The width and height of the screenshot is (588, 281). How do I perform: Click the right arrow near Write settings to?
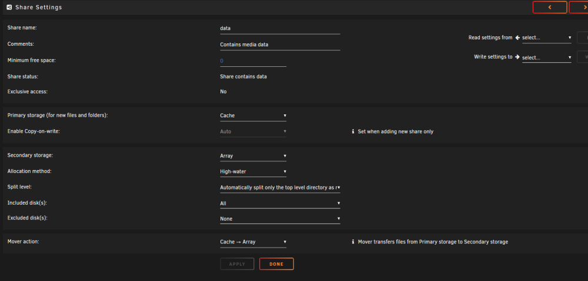517,57
